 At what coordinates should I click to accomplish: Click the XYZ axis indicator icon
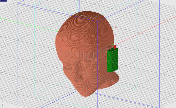(x=2, y=106)
